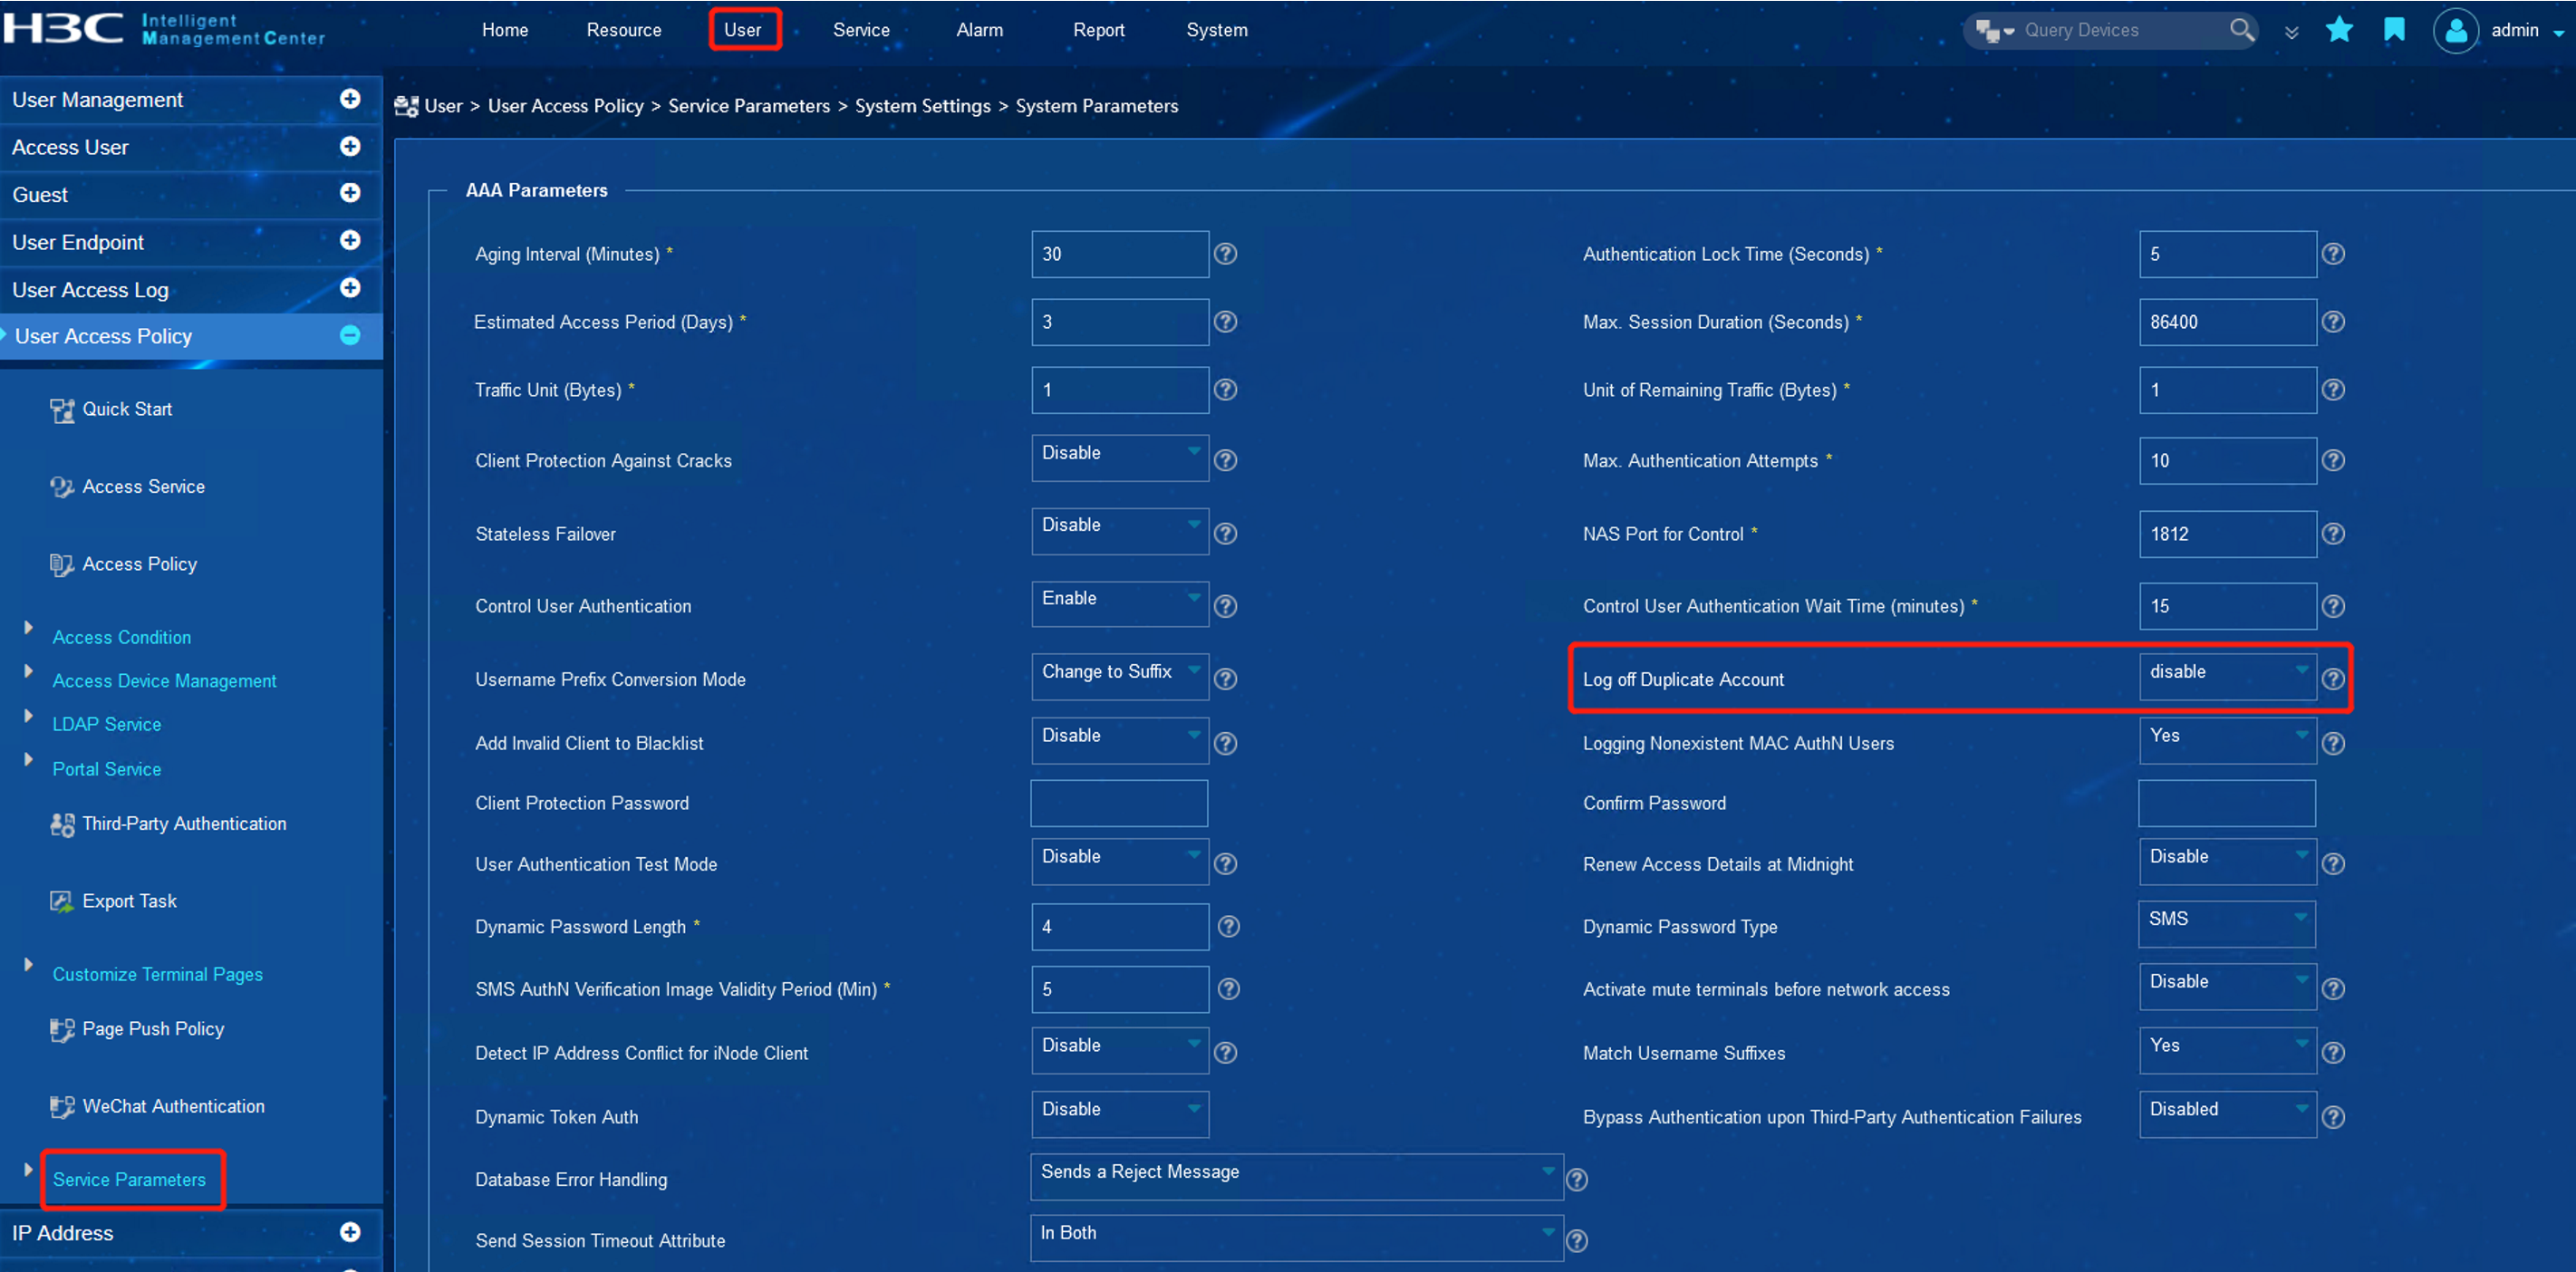Expand Access User section plus icon
The height and width of the screenshot is (1272, 2576).
point(350,147)
